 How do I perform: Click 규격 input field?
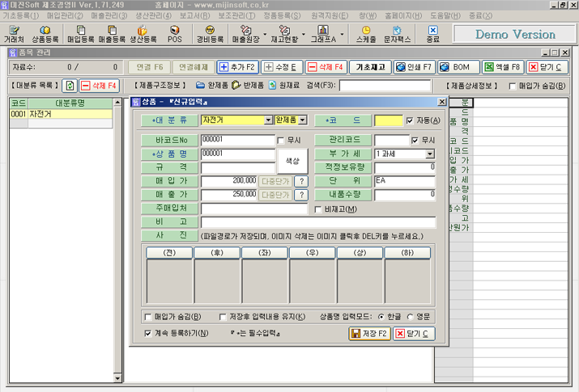pyautogui.click(x=238, y=167)
